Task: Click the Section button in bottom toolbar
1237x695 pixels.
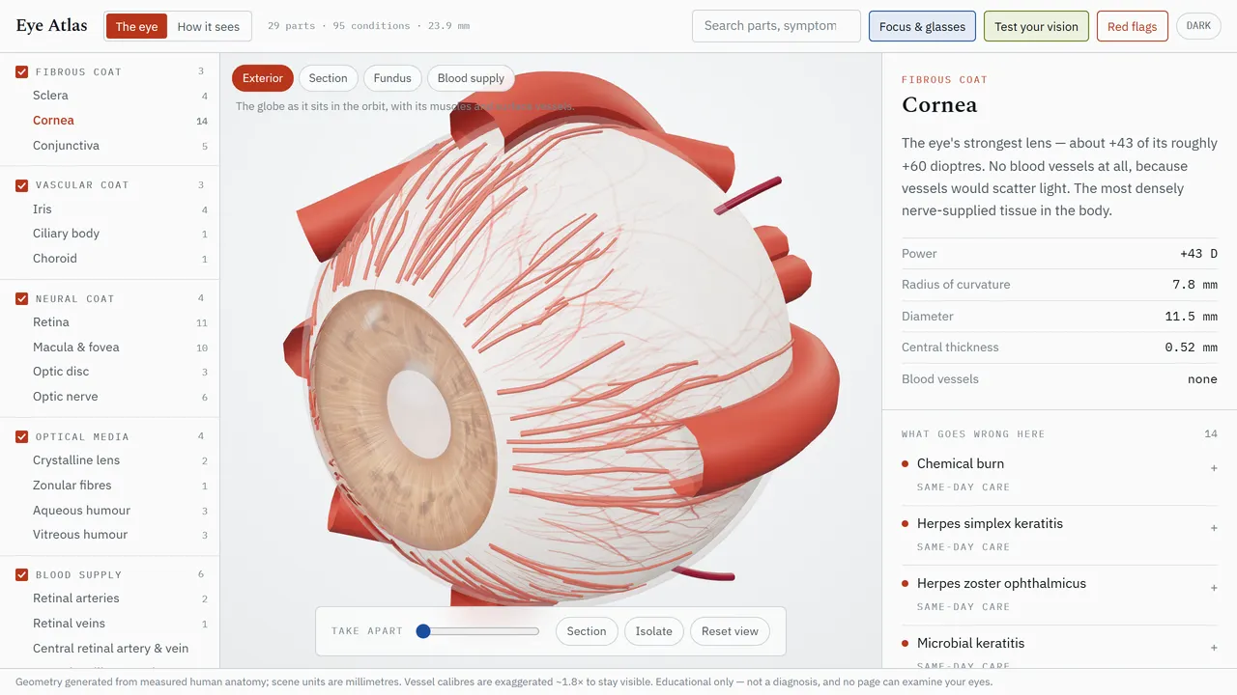Action: pos(587,631)
